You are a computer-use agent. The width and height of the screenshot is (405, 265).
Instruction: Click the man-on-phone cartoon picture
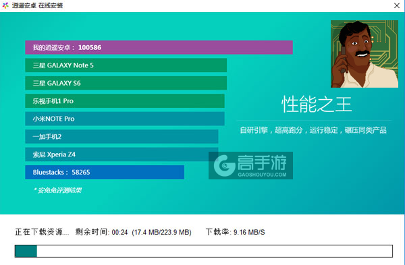364,54
